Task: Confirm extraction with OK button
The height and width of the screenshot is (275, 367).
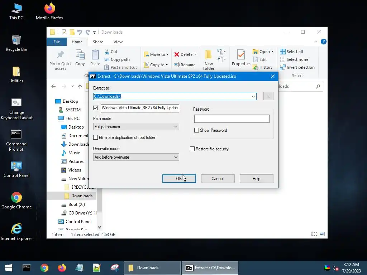Action: point(179,179)
